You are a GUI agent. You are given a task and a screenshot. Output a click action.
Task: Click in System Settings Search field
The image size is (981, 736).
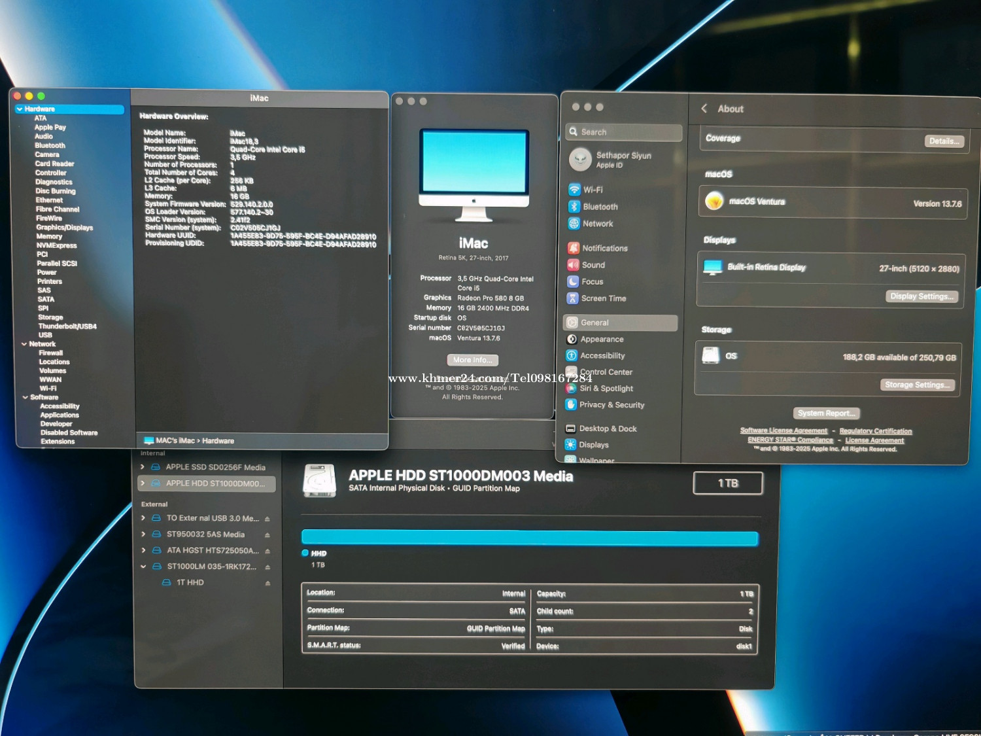point(623,132)
